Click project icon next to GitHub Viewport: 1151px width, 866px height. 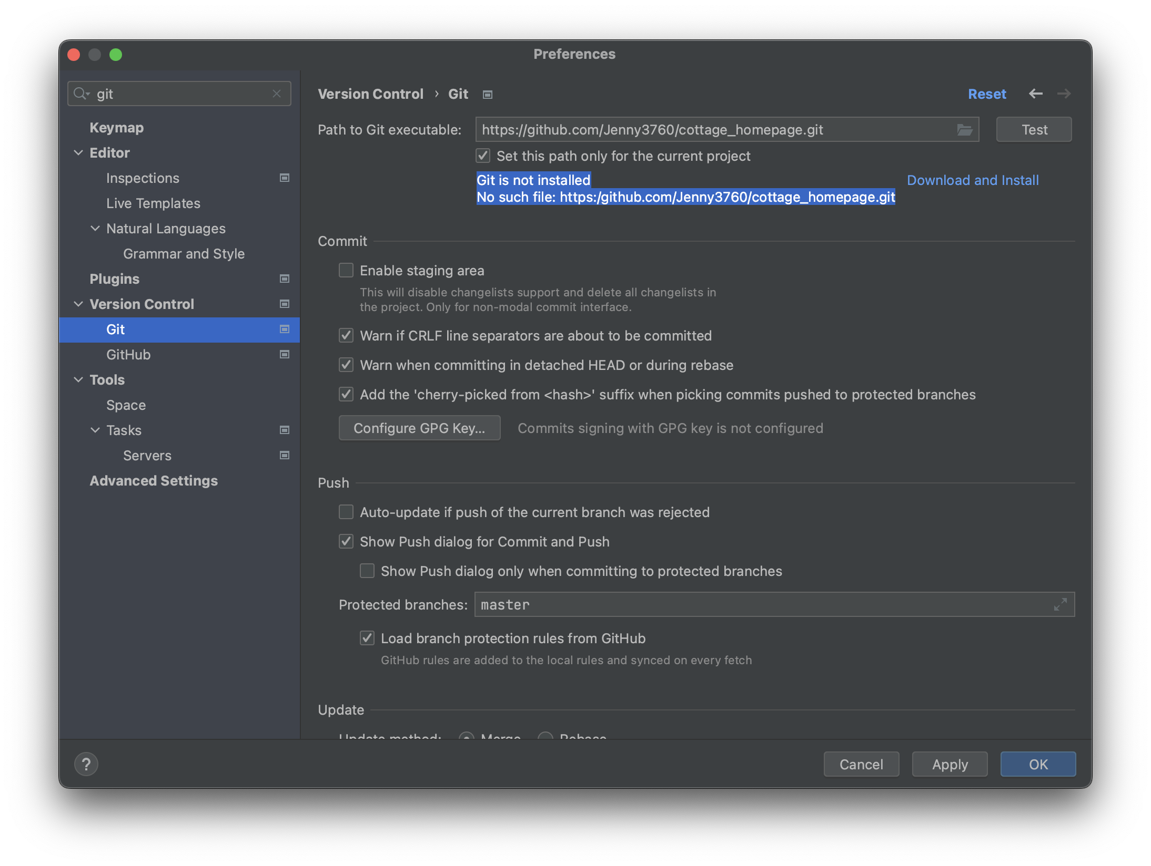coord(285,355)
